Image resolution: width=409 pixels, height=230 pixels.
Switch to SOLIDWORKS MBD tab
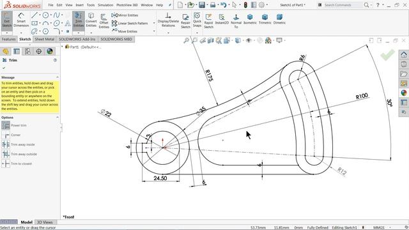(116, 39)
